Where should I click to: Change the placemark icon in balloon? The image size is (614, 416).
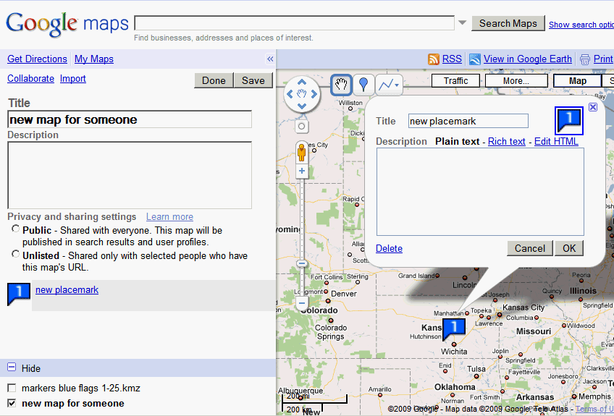pos(569,121)
